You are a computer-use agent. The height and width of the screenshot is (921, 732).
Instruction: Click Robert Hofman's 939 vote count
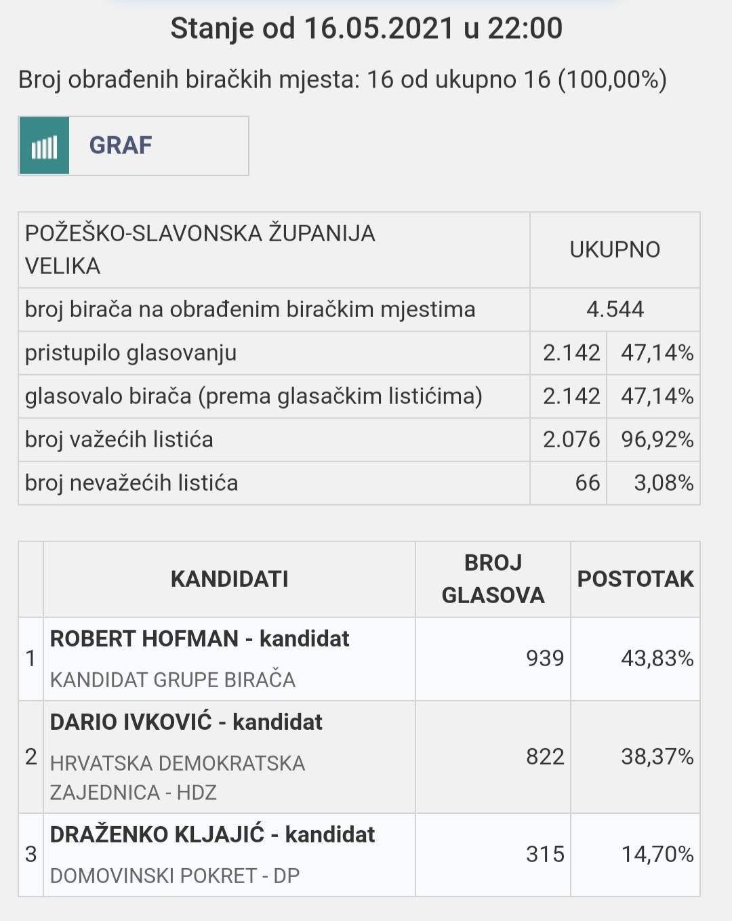[545, 659]
